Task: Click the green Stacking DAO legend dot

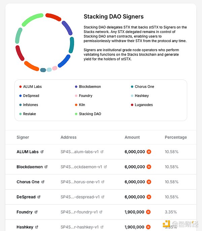Action: (x=76, y=114)
